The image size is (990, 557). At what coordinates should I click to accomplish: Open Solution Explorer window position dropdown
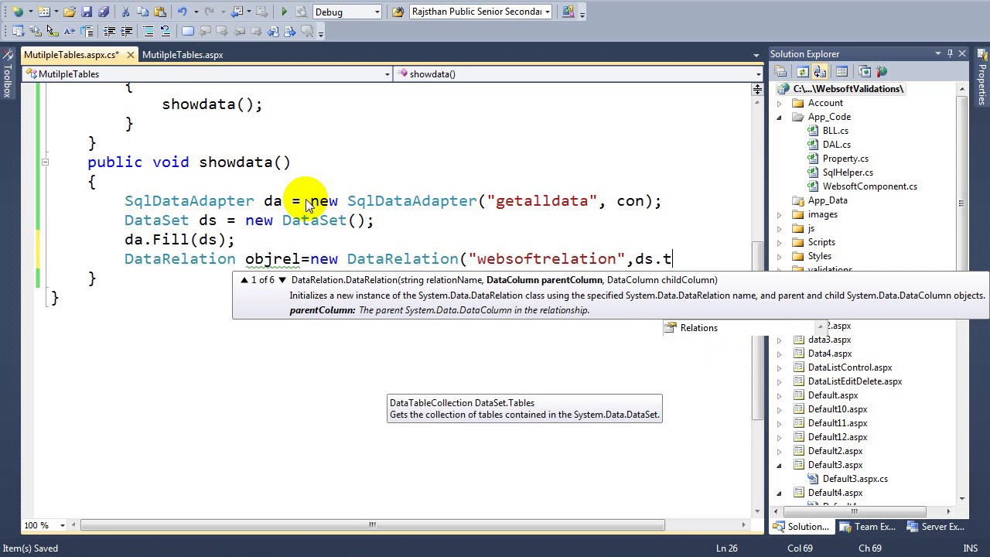pyautogui.click(x=938, y=53)
